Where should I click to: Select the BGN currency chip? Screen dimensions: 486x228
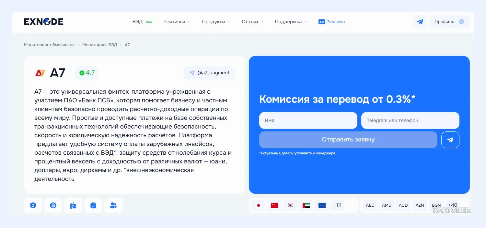tap(436, 205)
